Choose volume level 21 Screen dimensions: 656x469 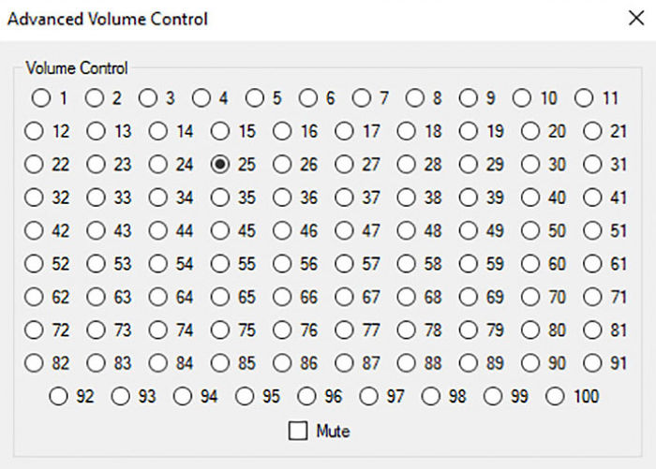tap(592, 131)
